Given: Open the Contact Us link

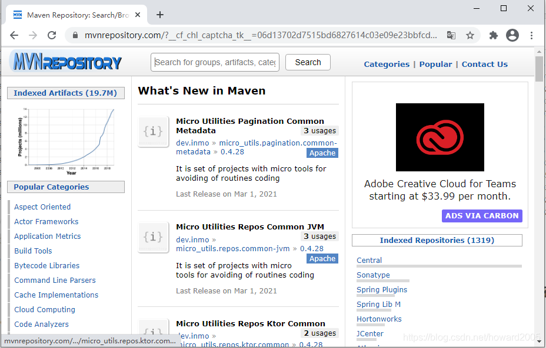Looking at the screenshot, I should click(484, 64).
